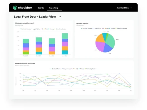The height and width of the screenshot is (110, 147).
Task: Click green top segment of Jan 2024 bar
Action: 65,36
